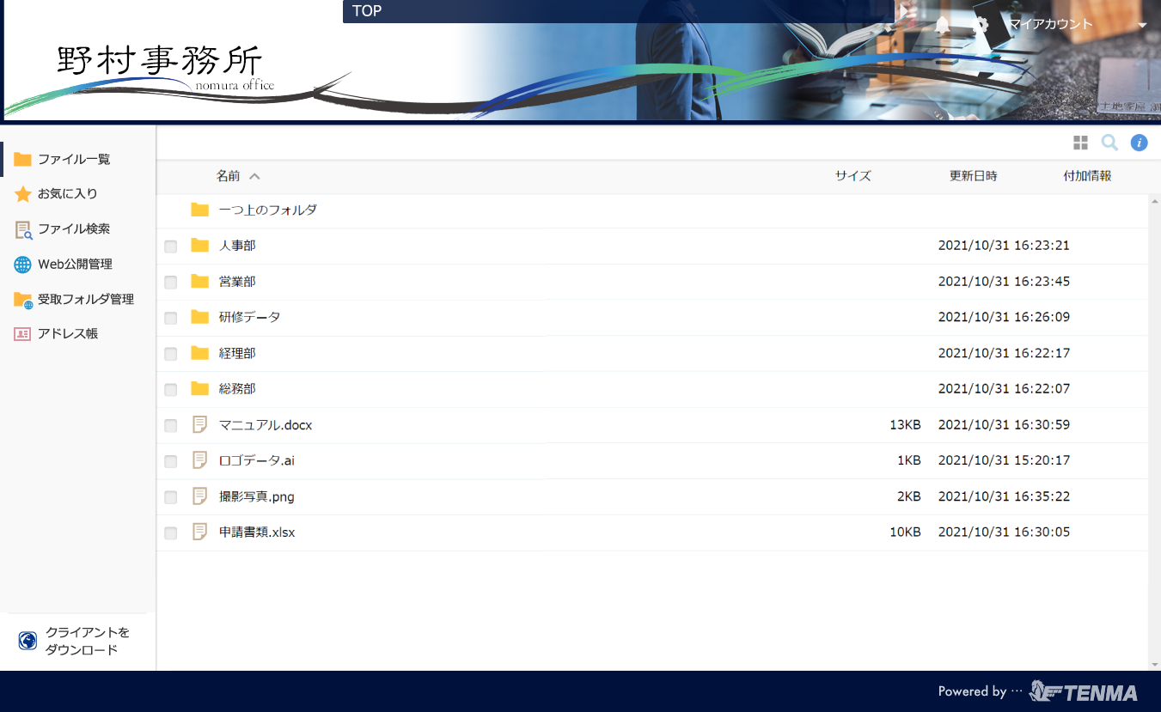The height and width of the screenshot is (712, 1161).
Task: Open マニュアル.docx file name
Action: point(266,424)
